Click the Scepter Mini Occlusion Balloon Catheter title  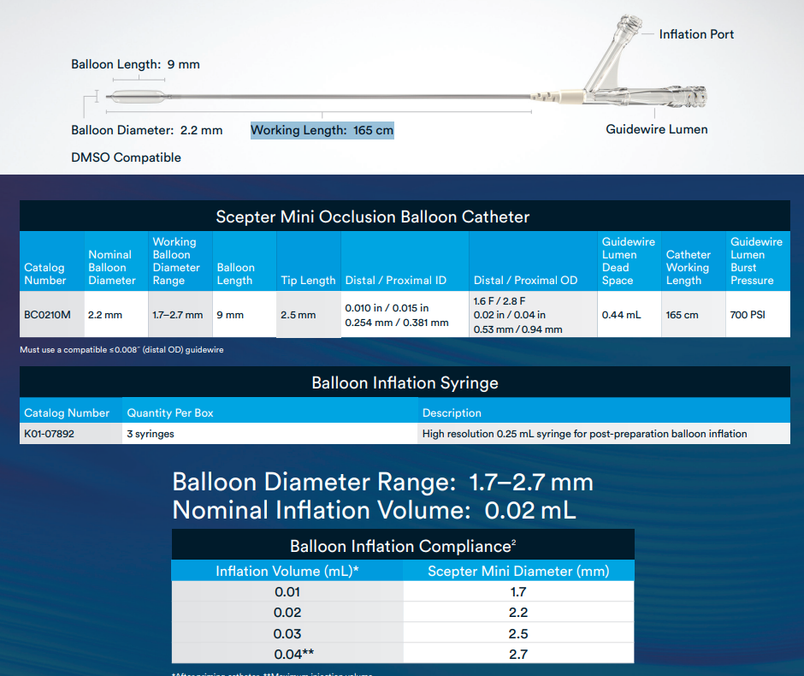click(x=372, y=216)
